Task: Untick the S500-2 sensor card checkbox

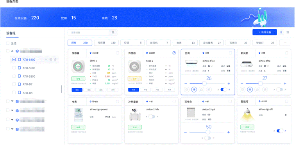Action: [174, 53]
